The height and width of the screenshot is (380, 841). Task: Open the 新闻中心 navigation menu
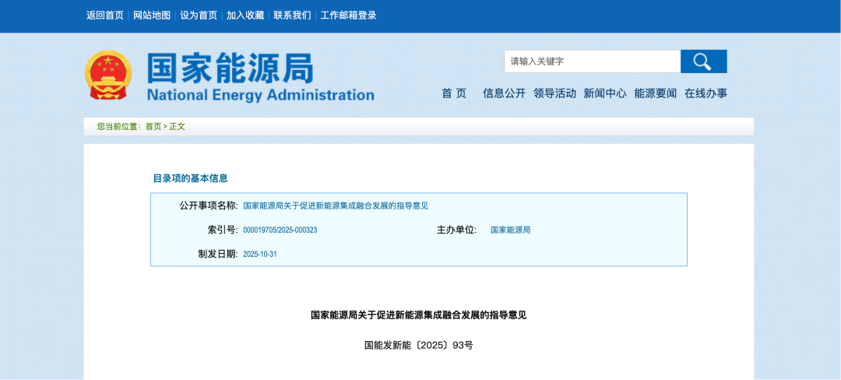[605, 93]
